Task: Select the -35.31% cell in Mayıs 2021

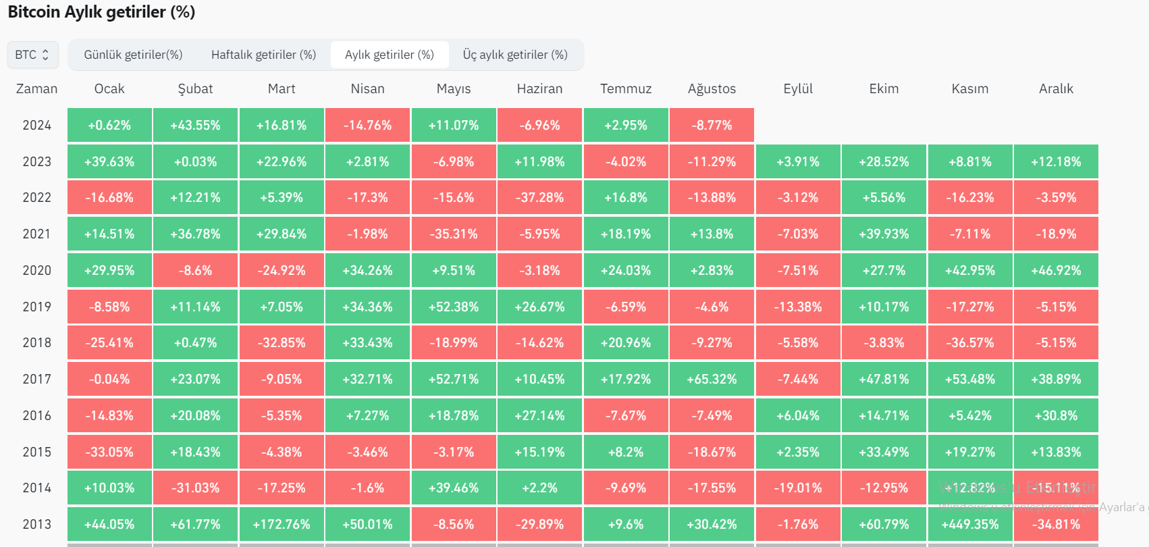Action: click(454, 234)
